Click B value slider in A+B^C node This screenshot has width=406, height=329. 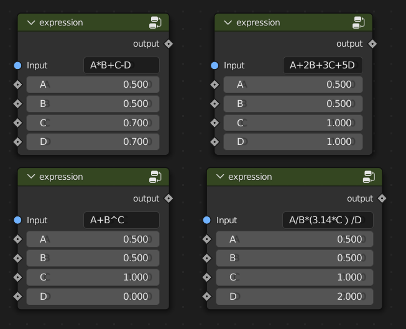pyautogui.click(x=93, y=258)
